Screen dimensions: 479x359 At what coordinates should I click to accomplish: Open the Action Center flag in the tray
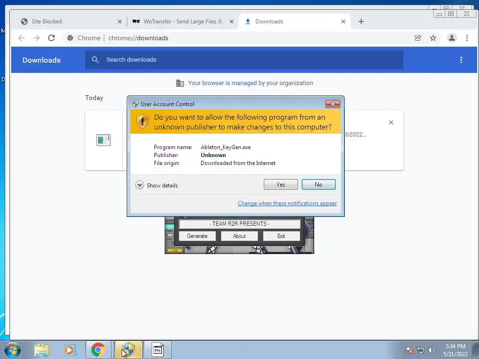tap(409, 351)
